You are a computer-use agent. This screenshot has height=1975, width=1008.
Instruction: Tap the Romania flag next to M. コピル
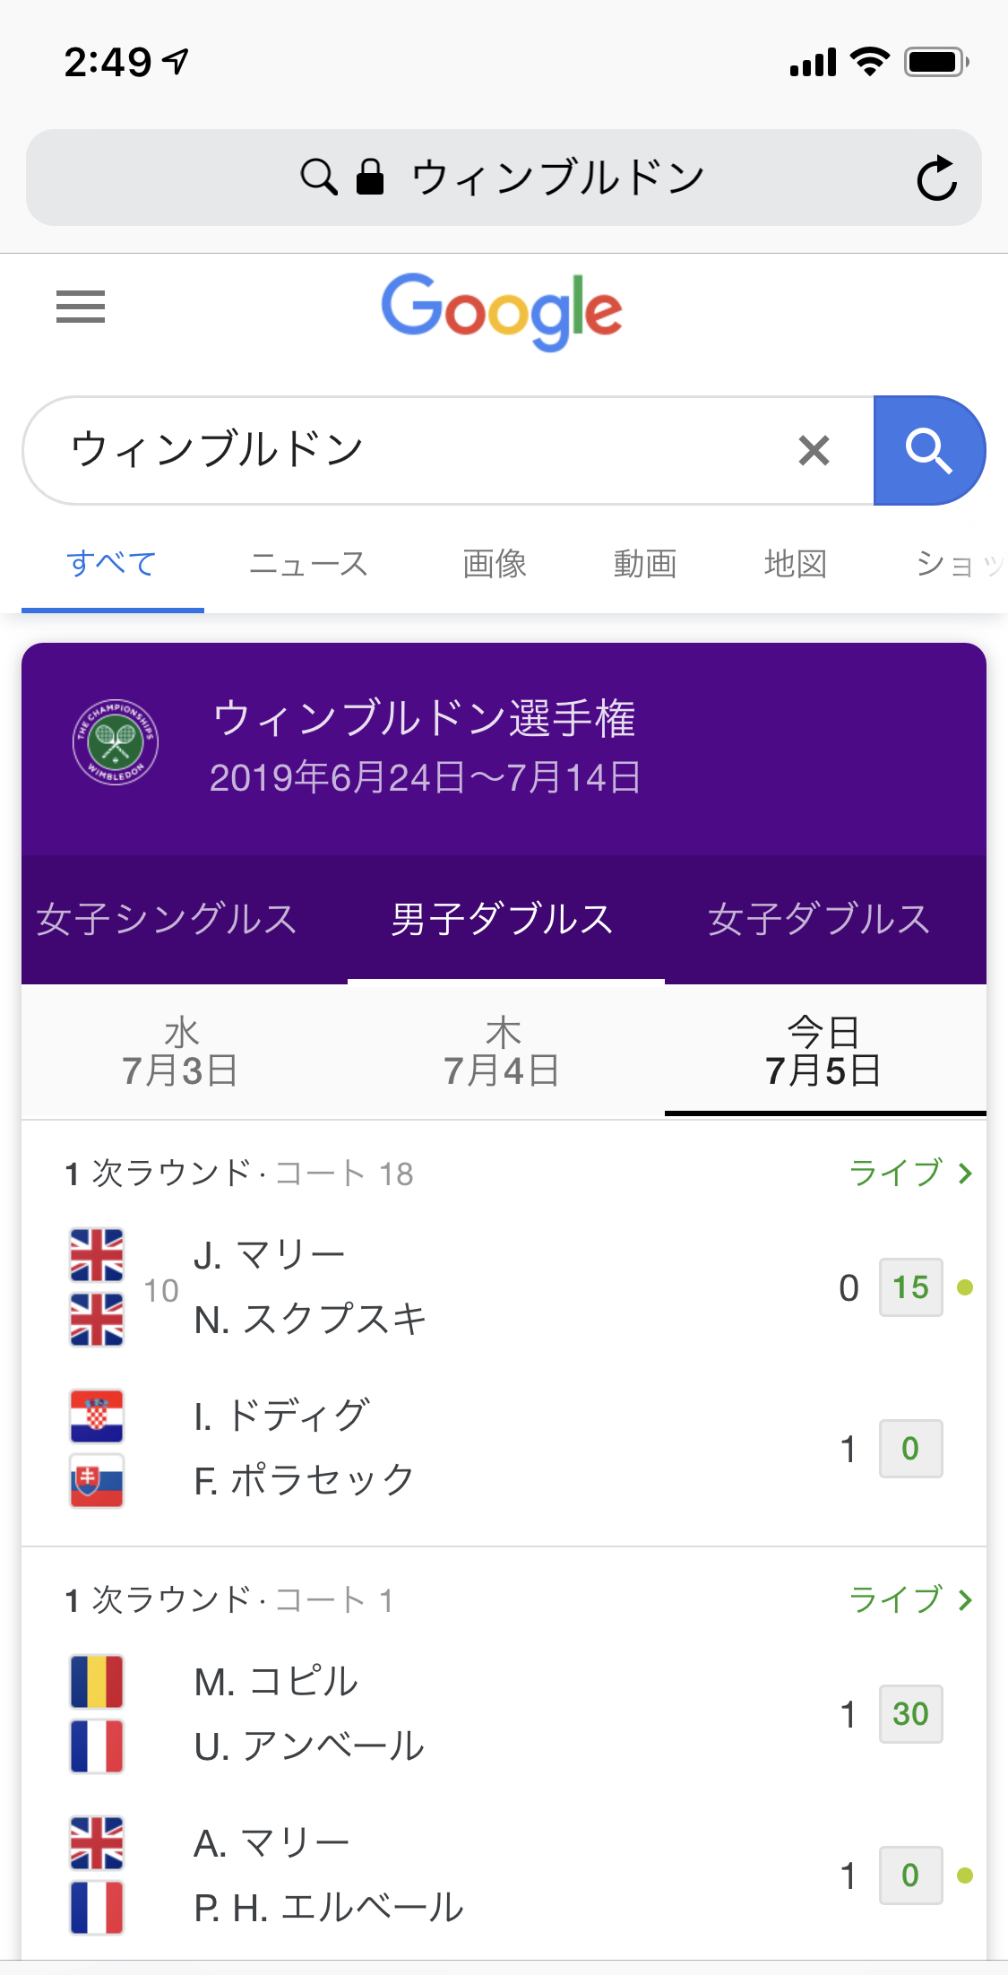coord(97,1682)
